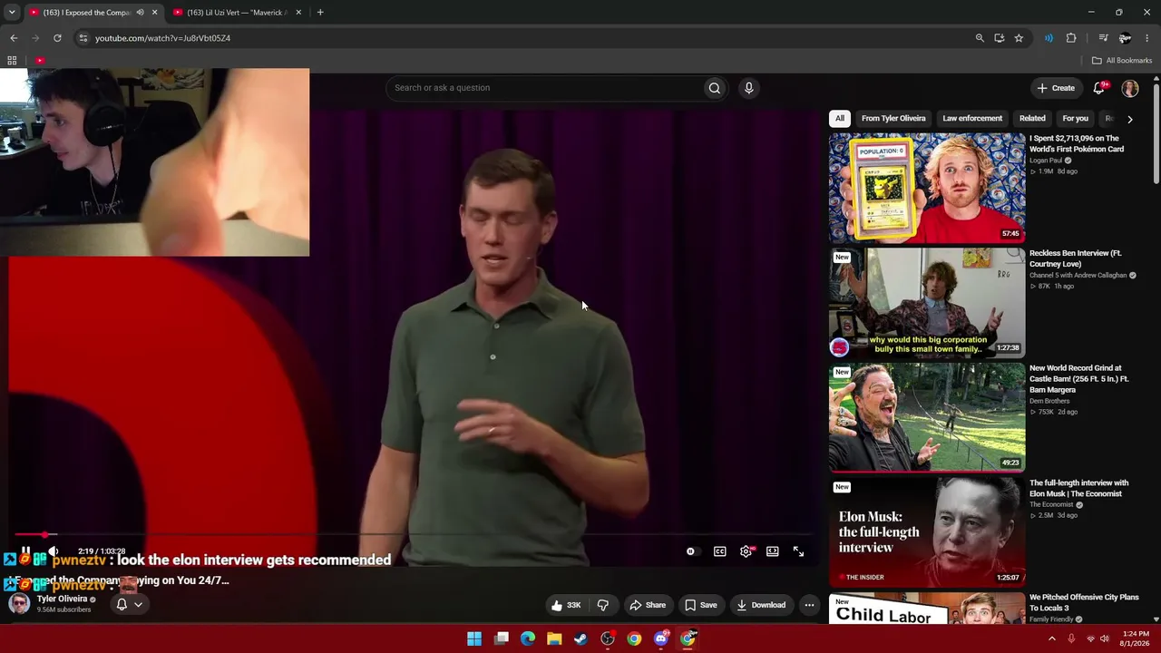Screen dimensions: 1161x653
Task: Expand the subscription notification options
Action: coord(138,604)
